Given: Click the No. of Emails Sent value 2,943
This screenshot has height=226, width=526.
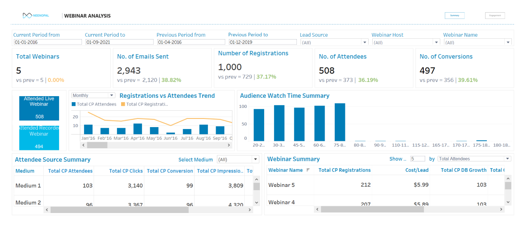Looking at the screenshot, I should (x=129, y=71).
